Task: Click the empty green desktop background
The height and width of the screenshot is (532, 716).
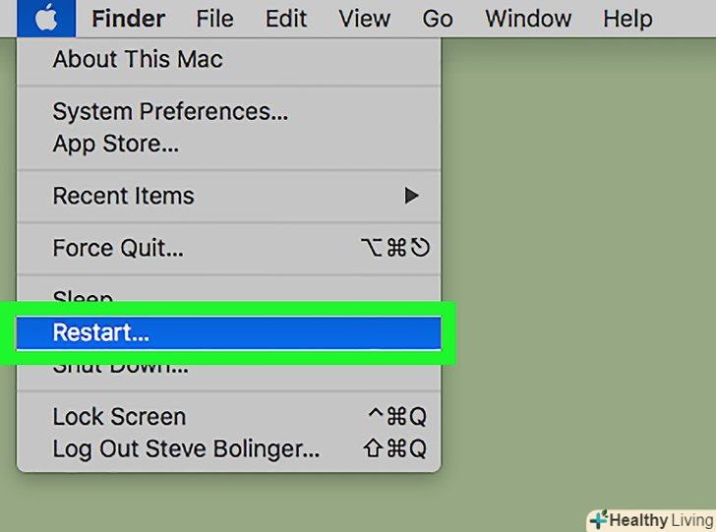Action: 580,246
